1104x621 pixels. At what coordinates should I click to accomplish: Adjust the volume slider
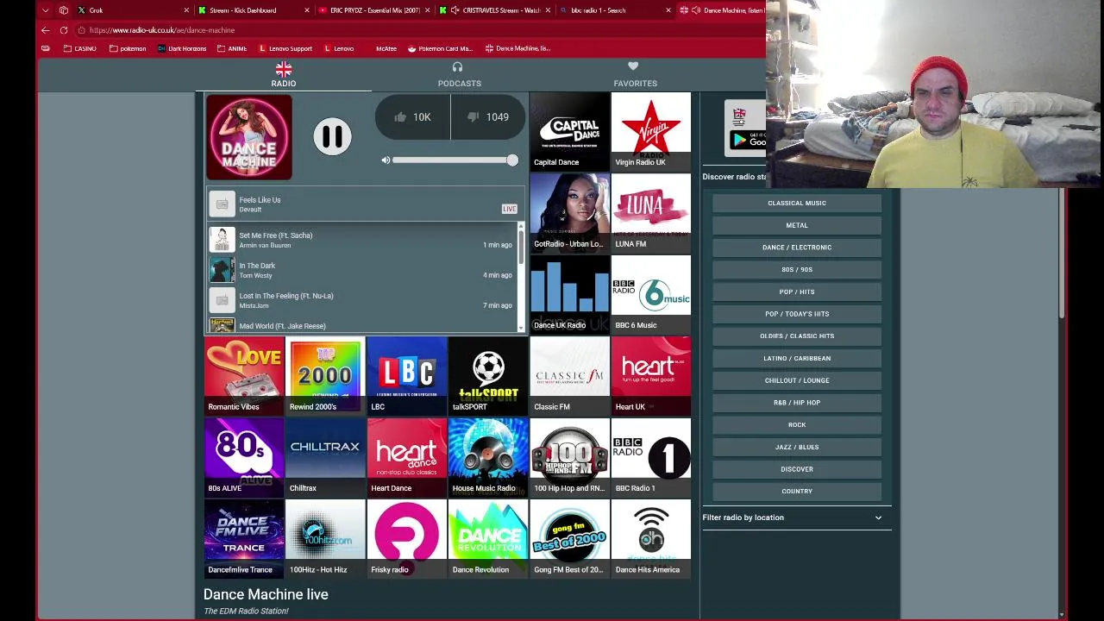[455, 160]
